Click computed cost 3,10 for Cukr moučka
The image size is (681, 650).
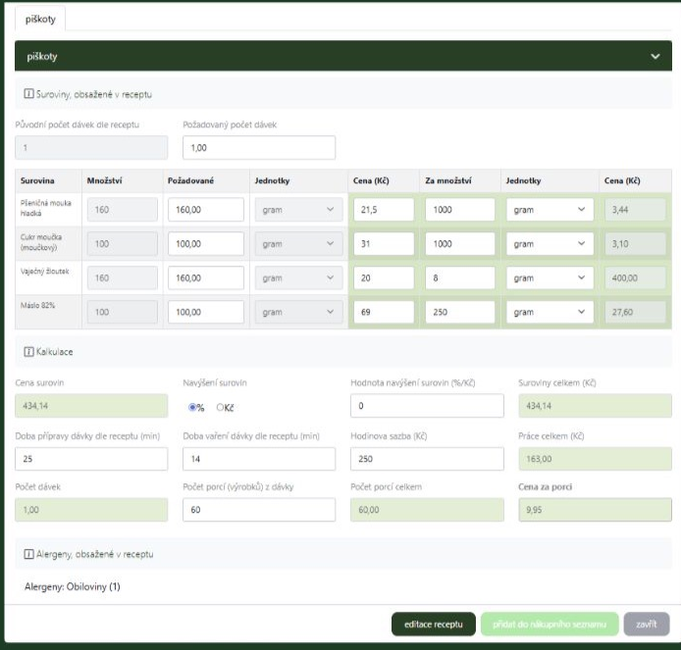[x=635, y=244]
